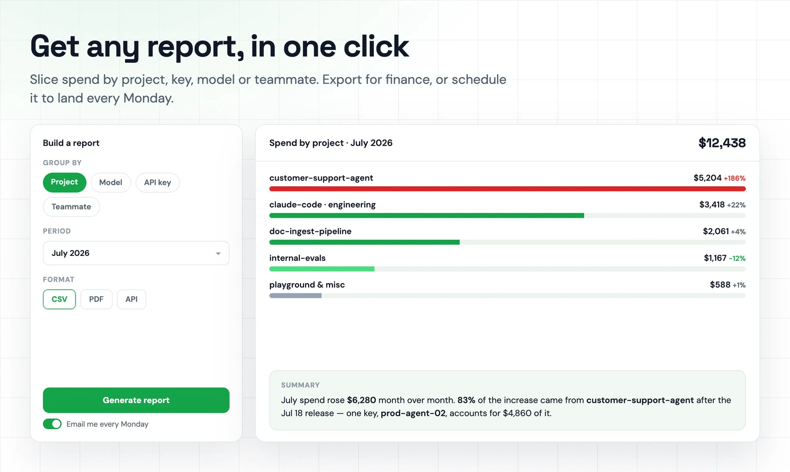The image size is (790, 472).
Task: Select the Project group-by chip
Action: point(65,182)
